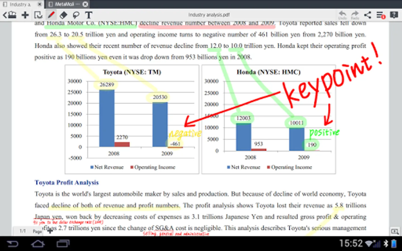Select the Eraser tool
This screenshot has width=402, height=251.
click(x=64, y=15)
